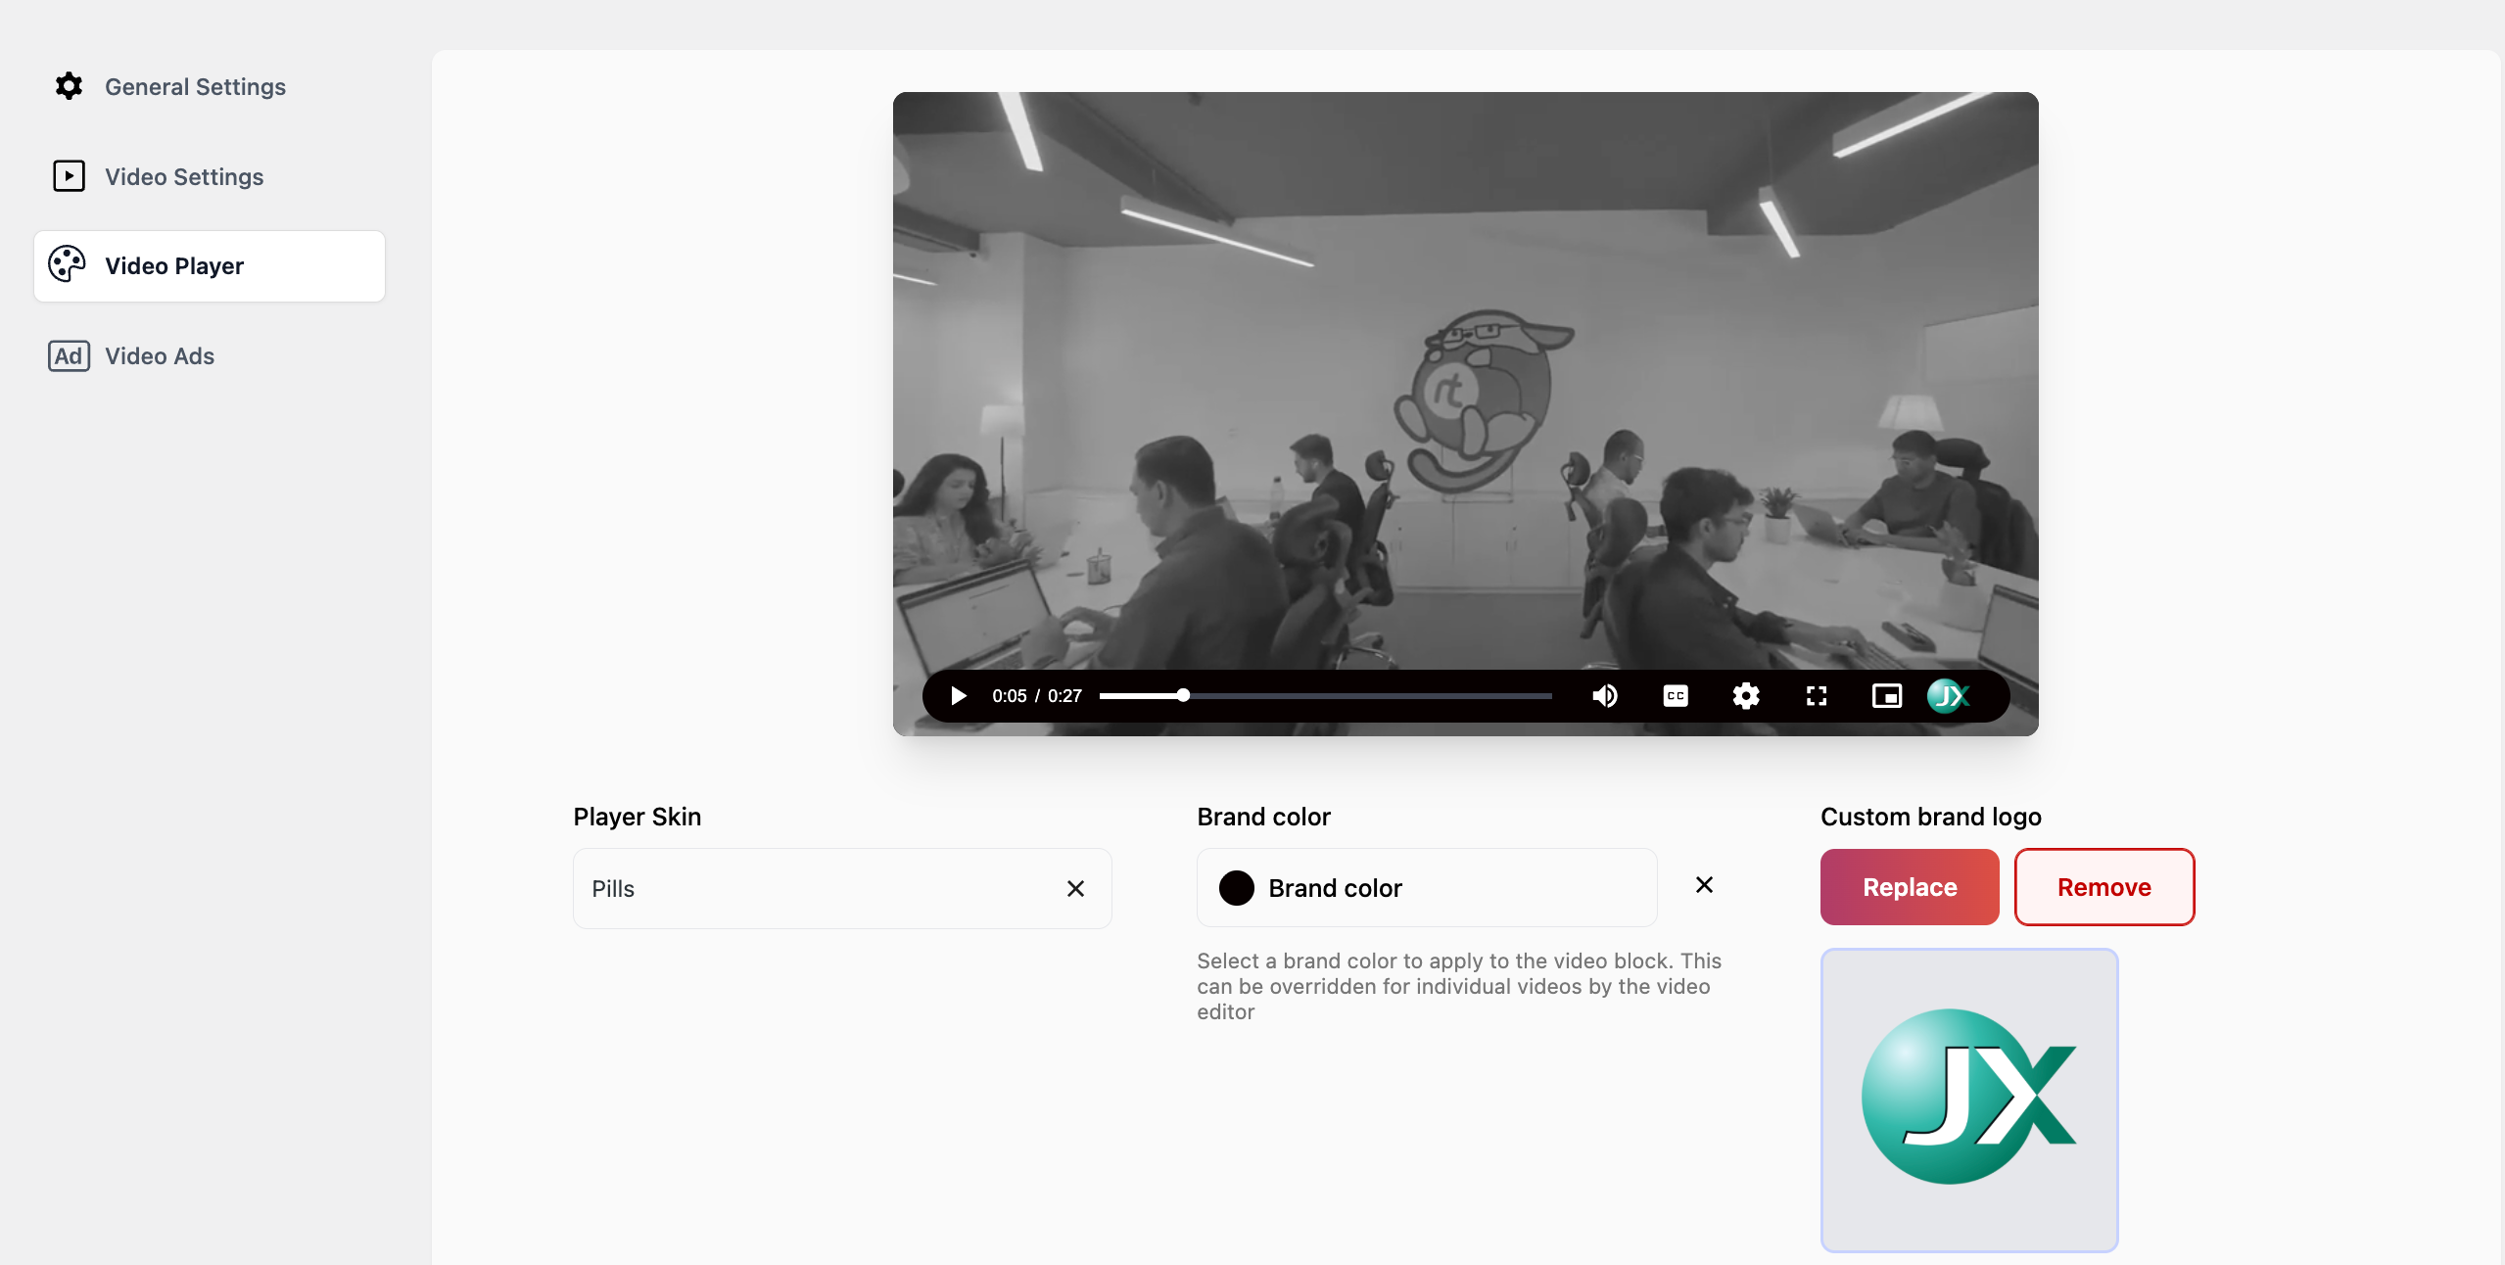
Task: Open the Brand color picker
Action: click(x=1426, y=888)
